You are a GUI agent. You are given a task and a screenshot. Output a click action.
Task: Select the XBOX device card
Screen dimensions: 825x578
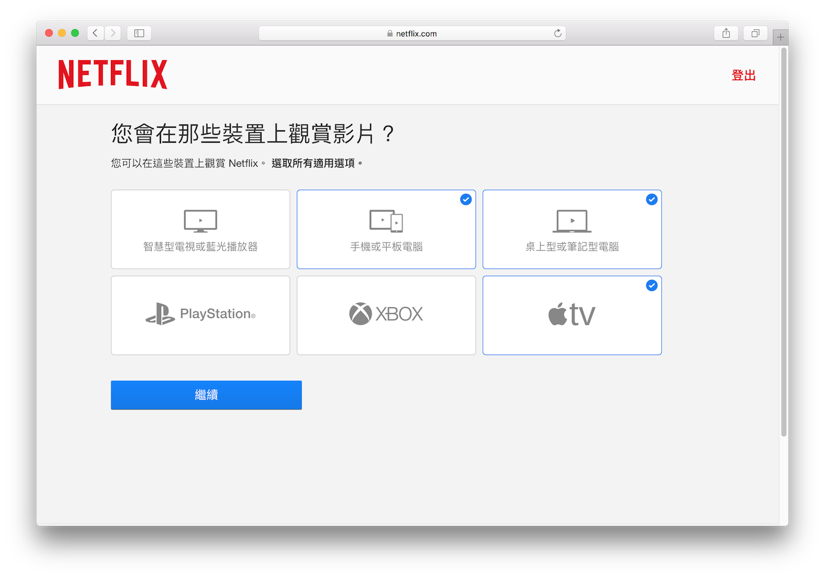click(x=386, y=315)
